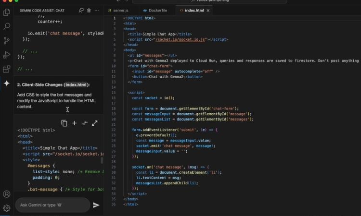Screen dimensions: 361x216
Task: Click line number 15 in the gutter
Action: [x=114, y=93]
